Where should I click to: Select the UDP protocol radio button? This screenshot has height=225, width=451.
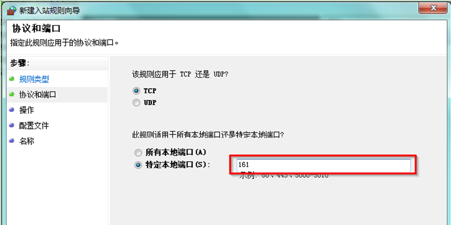pos(137,103)
